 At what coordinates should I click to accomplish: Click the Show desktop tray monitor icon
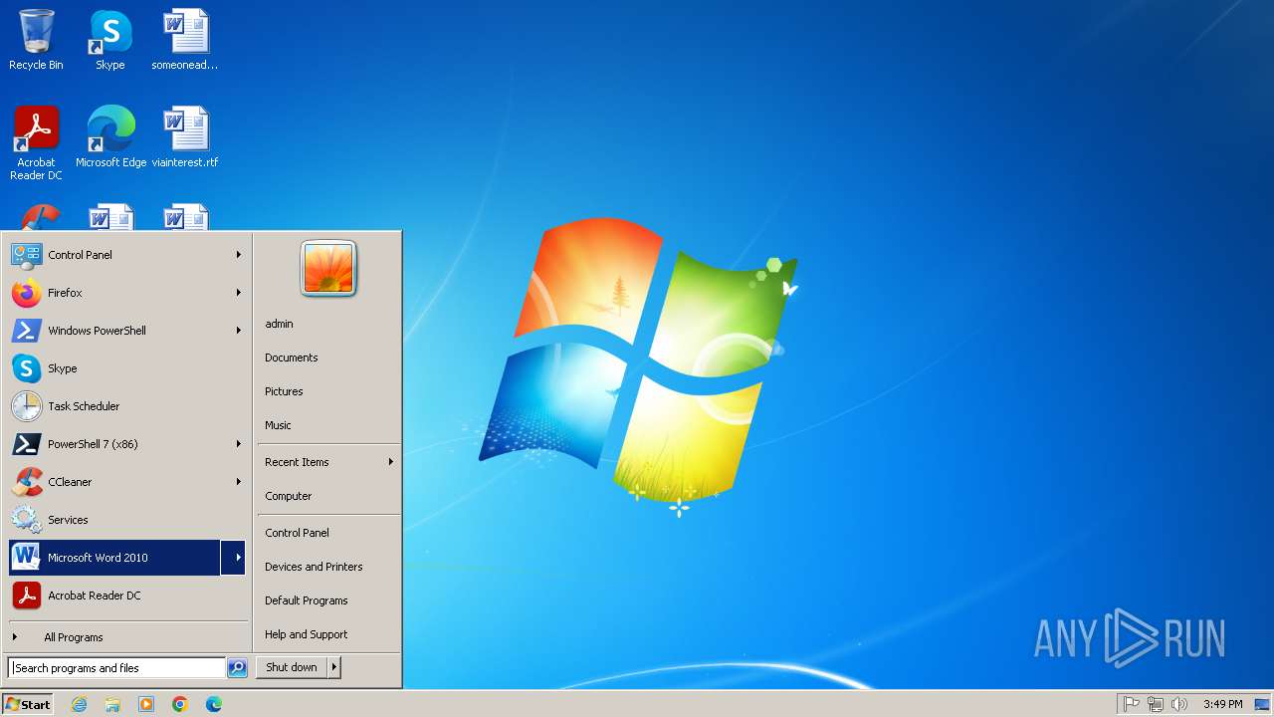tap(1261, 704)
